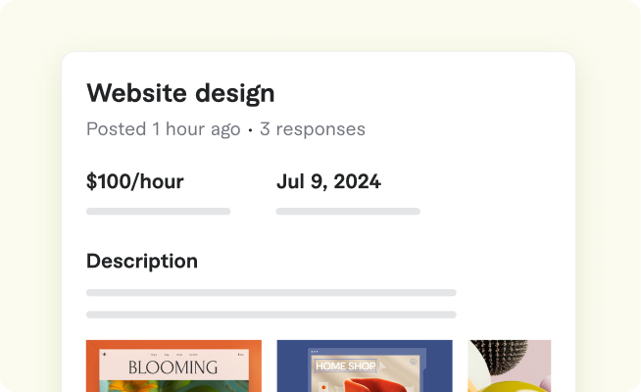
Task: Click the Jul 9, 2024 date
Action: [328, 181]
